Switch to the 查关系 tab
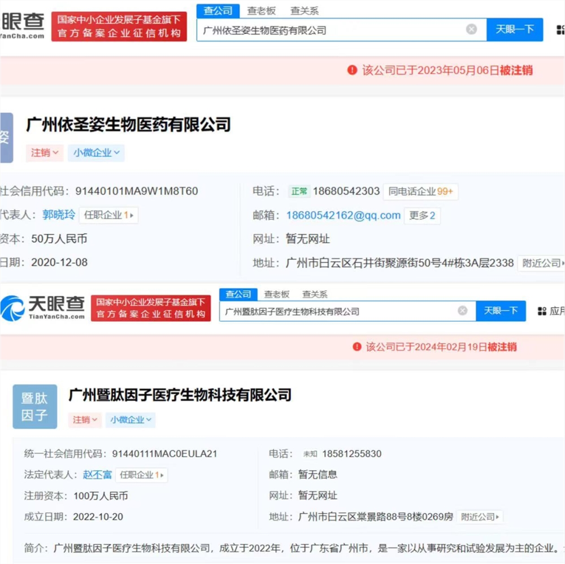The height and width of the screenshot is (564, 565). [303, 10]
